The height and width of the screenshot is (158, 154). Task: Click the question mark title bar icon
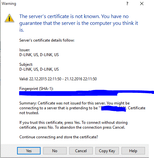coord(127,4)
